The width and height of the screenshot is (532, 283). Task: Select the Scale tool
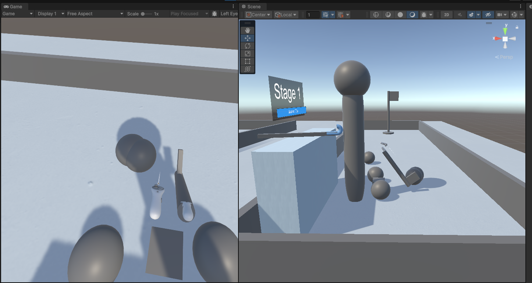pos(247,54)
